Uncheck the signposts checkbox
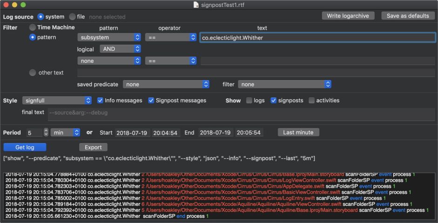This screenshot has height=223, width=438. (274, 100)
